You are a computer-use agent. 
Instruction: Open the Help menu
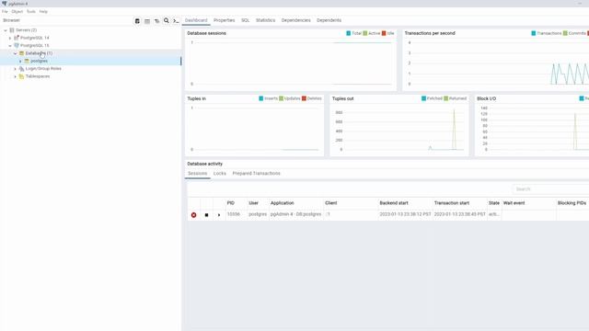click(x=43, y=12)
